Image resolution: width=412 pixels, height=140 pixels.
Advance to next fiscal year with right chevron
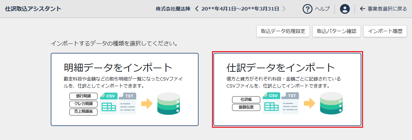click(284, 9)
